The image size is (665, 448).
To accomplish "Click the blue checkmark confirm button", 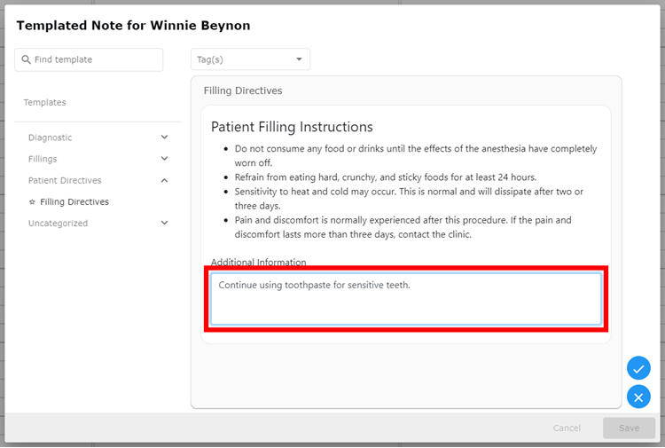I will (638, 368).
